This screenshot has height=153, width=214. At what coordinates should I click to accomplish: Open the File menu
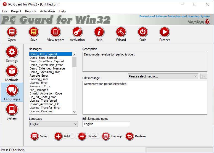tap(5, 11)
